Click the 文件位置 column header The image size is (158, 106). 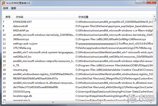click(83, 17)
